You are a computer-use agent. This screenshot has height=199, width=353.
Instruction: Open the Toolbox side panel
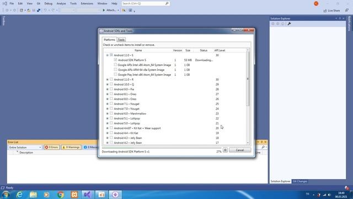pos(3,21)
